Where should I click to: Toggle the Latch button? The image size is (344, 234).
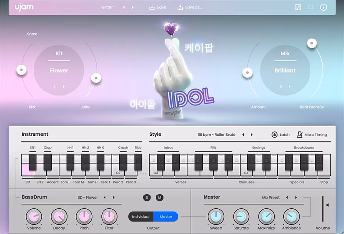[x=275, y=135]
